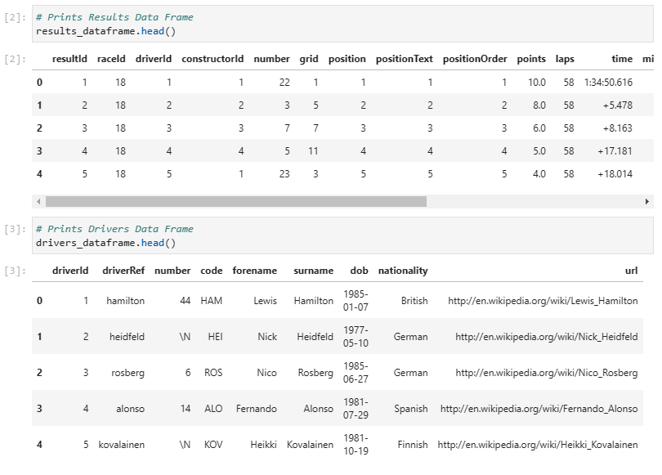Click the constructorId column header
662x475 pixels.
(212, 59)
